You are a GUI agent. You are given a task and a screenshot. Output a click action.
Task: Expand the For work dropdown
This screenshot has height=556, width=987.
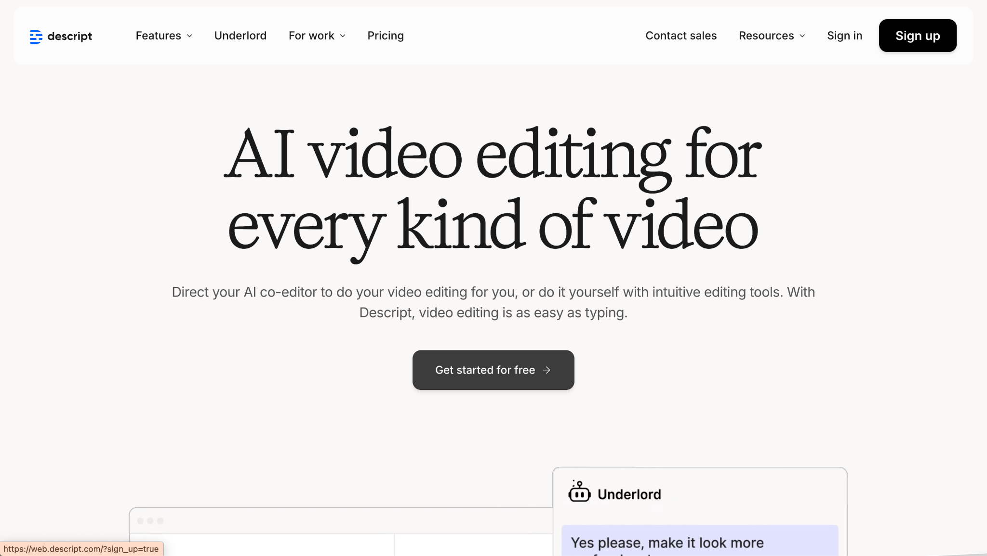point(317,36)
